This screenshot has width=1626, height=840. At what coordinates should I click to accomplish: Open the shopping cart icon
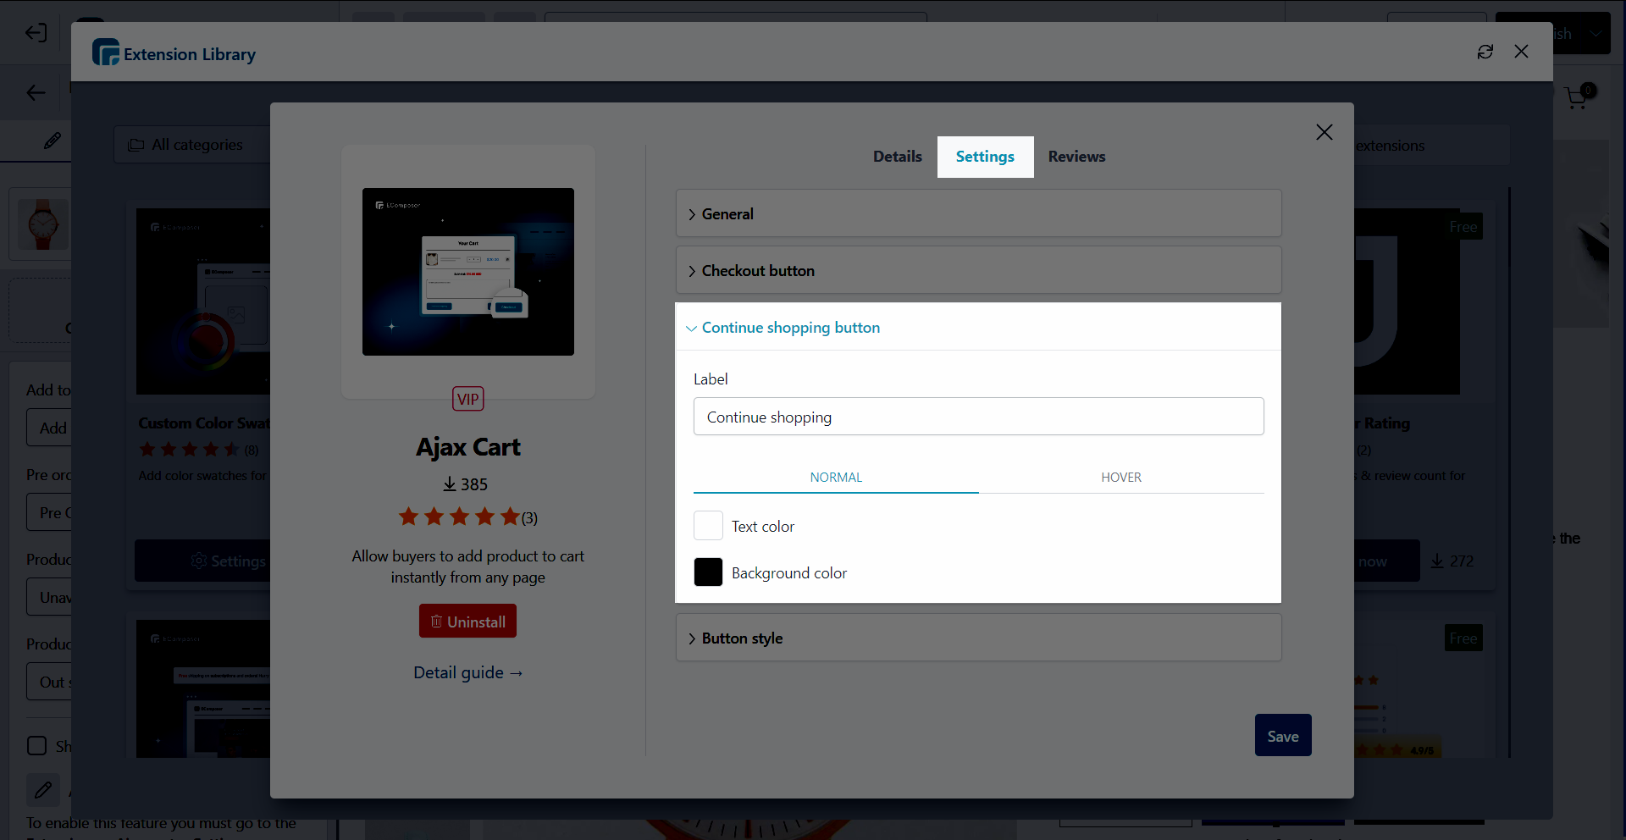1578,97
